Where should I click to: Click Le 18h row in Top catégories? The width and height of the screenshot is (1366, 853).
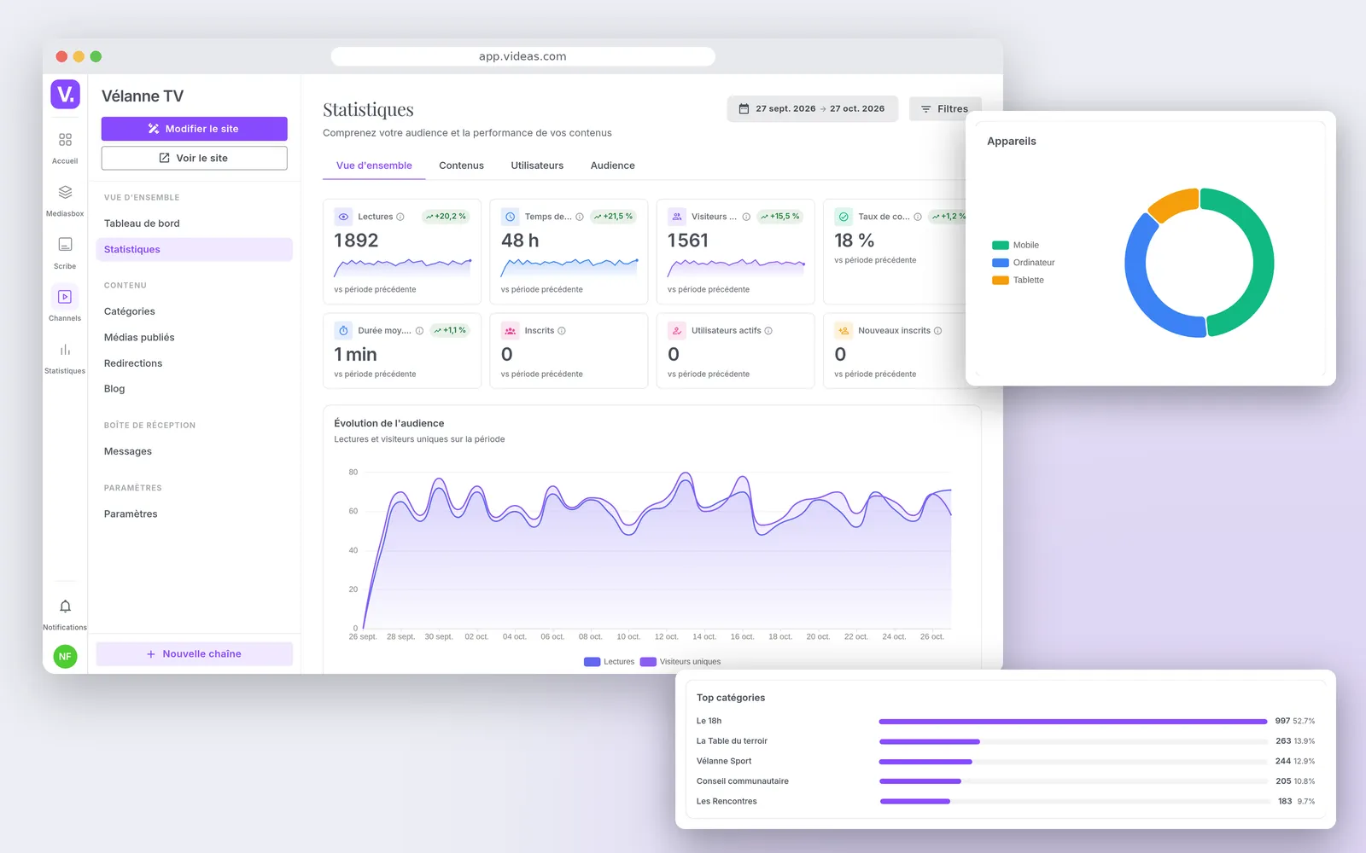click(1006, 721)
